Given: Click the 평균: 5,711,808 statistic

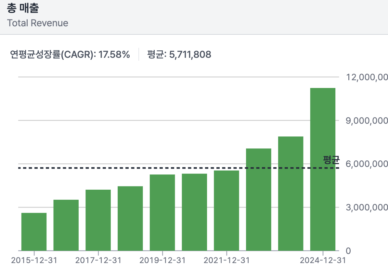Looking at the screenshot, I should pos(179,54).
